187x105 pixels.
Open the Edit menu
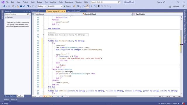click(x=13, y=2)
